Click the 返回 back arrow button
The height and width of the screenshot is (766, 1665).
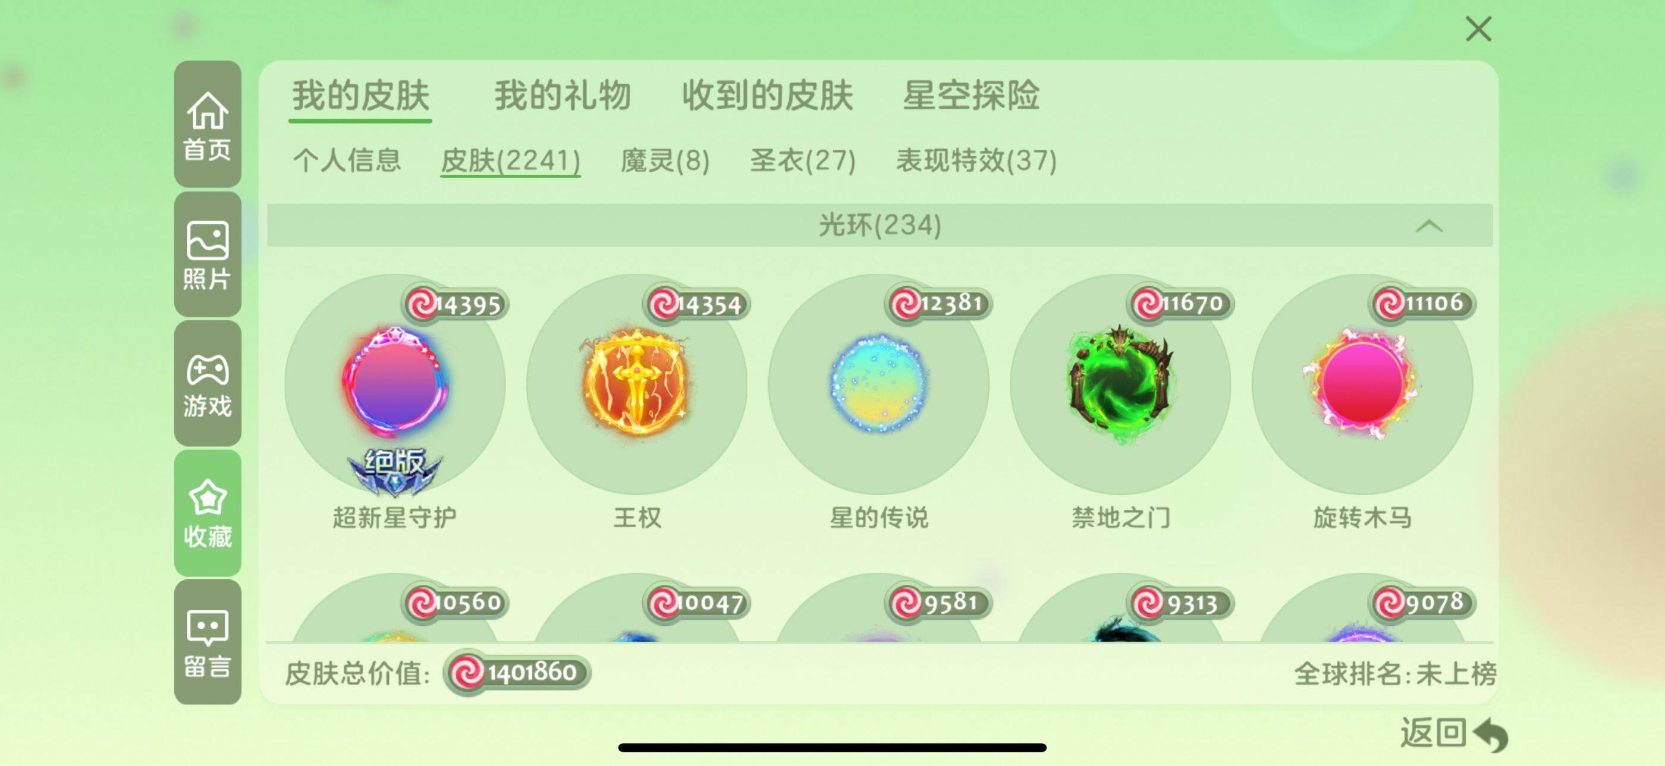coord(1454,734)
